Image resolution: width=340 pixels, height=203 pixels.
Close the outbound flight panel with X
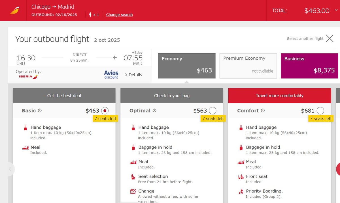pos(330,38)
